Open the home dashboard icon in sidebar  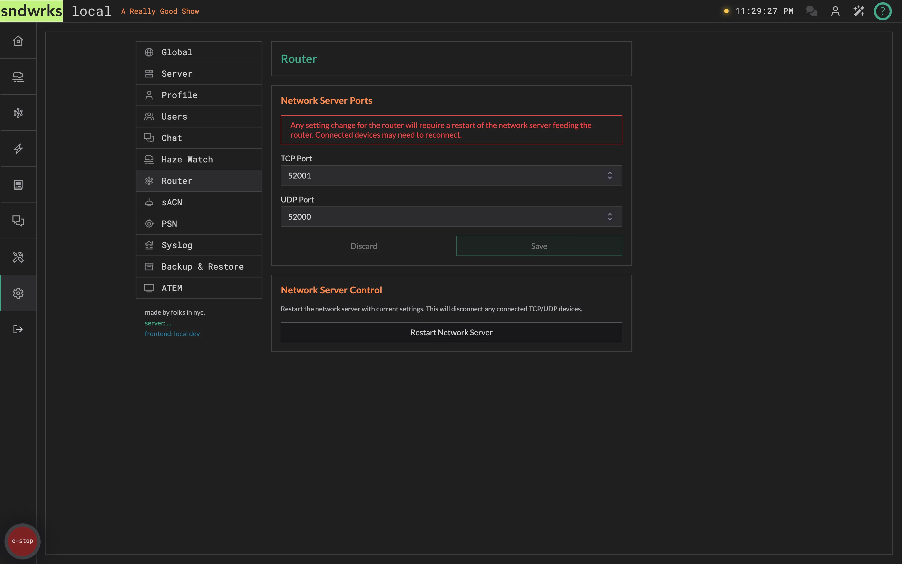tap(18, 41)
